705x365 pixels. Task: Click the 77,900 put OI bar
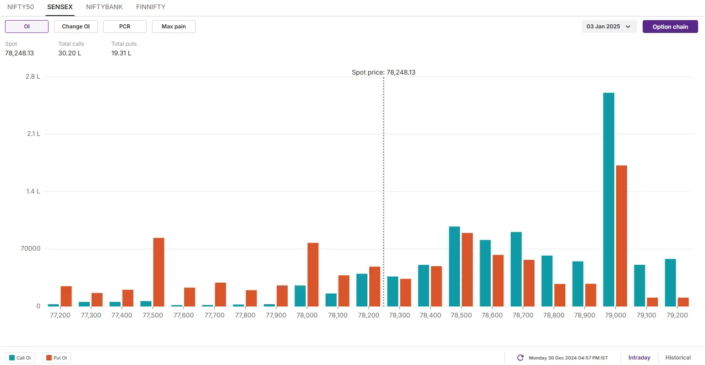282,296
